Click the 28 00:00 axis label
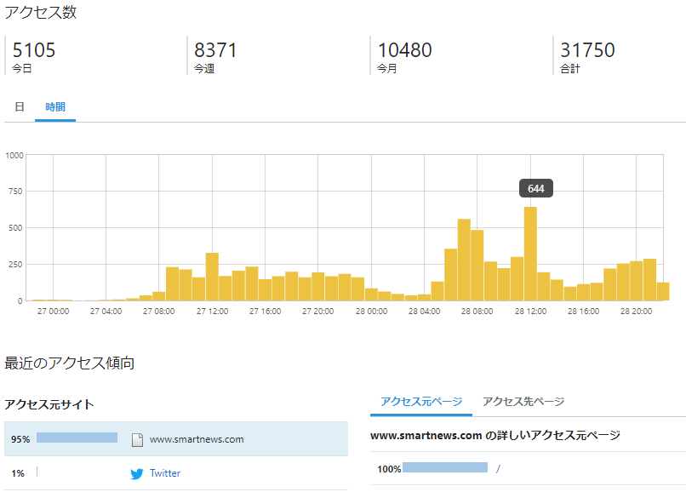The image size is (686, 492). click(371, 312)
